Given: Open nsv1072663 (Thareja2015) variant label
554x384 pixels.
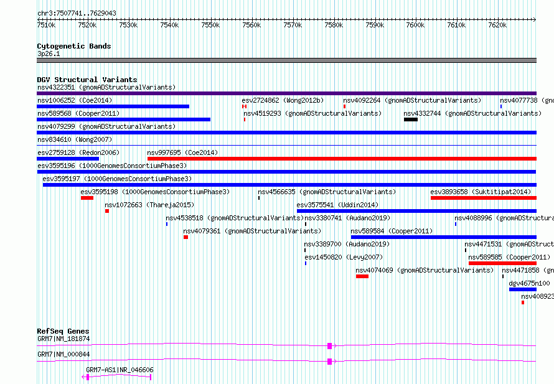Looking at the screenshot, I should click(149, 205).
